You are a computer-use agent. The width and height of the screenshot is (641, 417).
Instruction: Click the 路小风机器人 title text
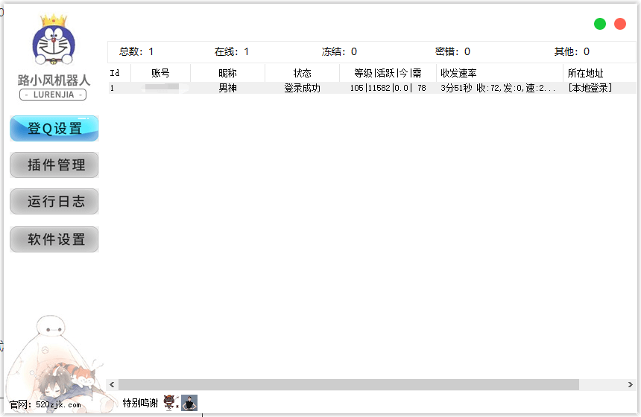(x=54, y=80)
